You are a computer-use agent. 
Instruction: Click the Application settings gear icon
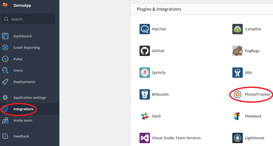tap(5, 98)
